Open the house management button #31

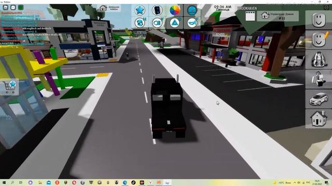(278, 16)
